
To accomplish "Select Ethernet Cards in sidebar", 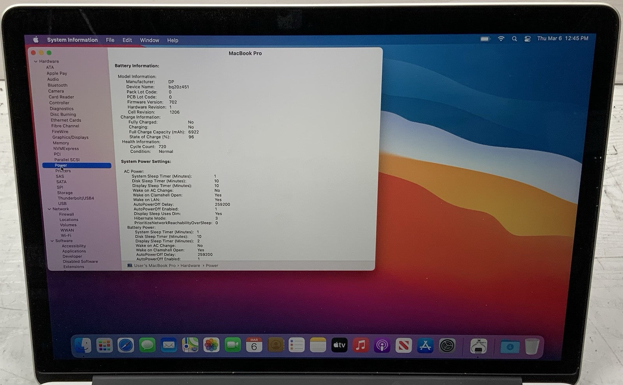I will pos(66,120).
